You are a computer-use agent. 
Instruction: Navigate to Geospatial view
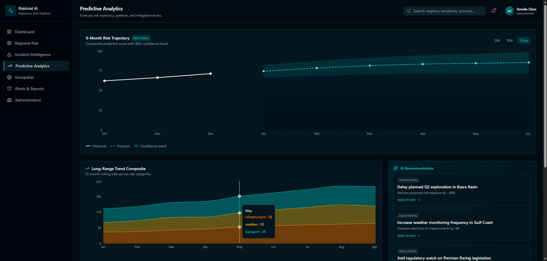[x=36, y=77]
